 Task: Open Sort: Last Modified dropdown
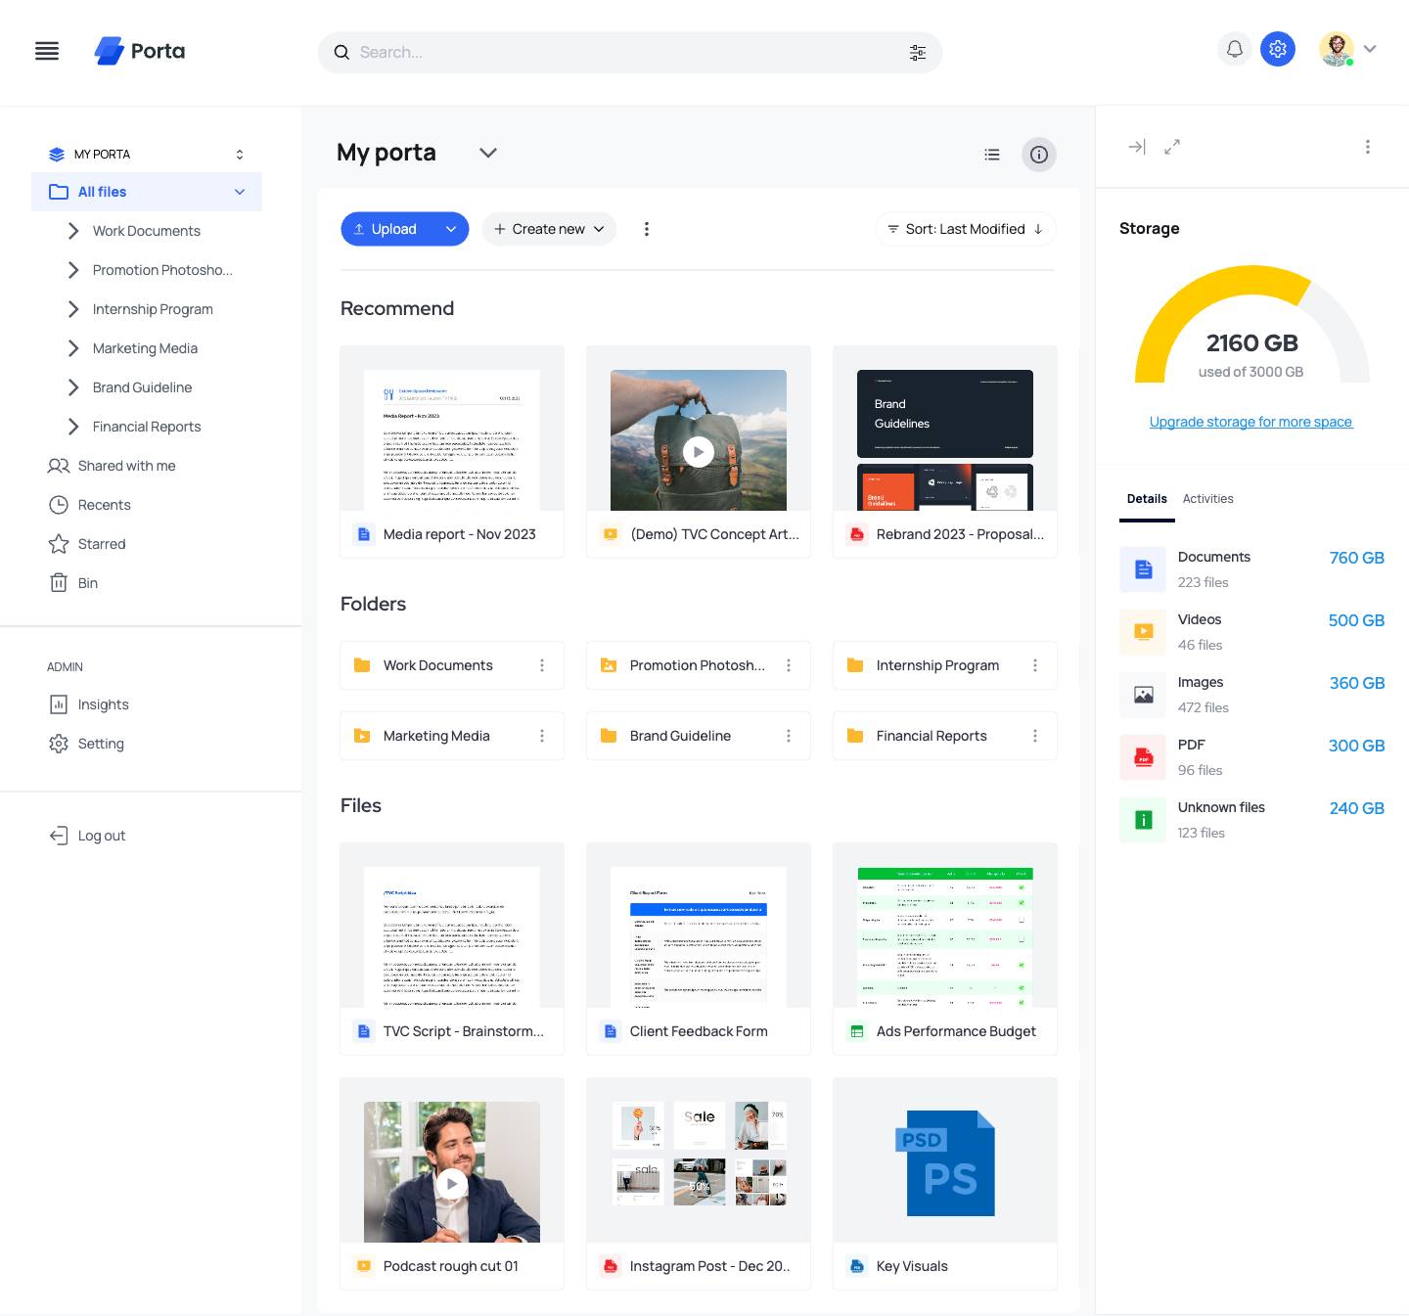click(x=965, y=229)
